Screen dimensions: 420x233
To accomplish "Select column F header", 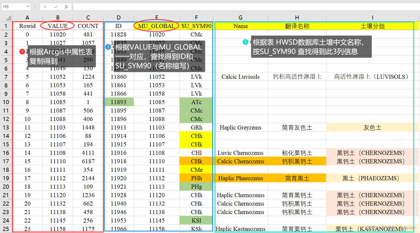I will (x=196, y=17).
